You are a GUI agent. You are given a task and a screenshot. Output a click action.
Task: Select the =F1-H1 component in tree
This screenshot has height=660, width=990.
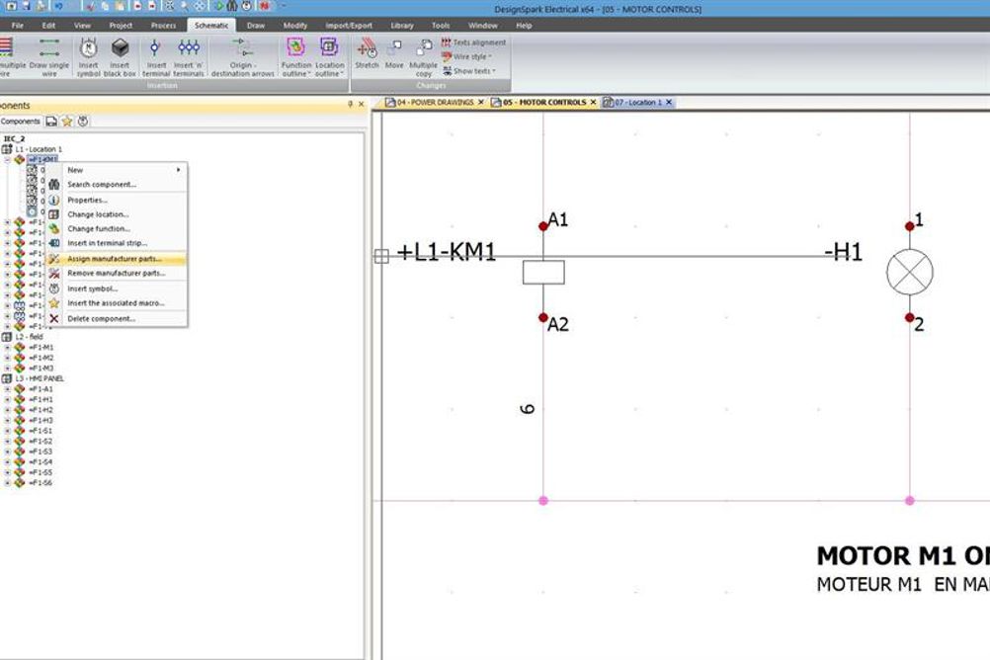pos(41,399)
